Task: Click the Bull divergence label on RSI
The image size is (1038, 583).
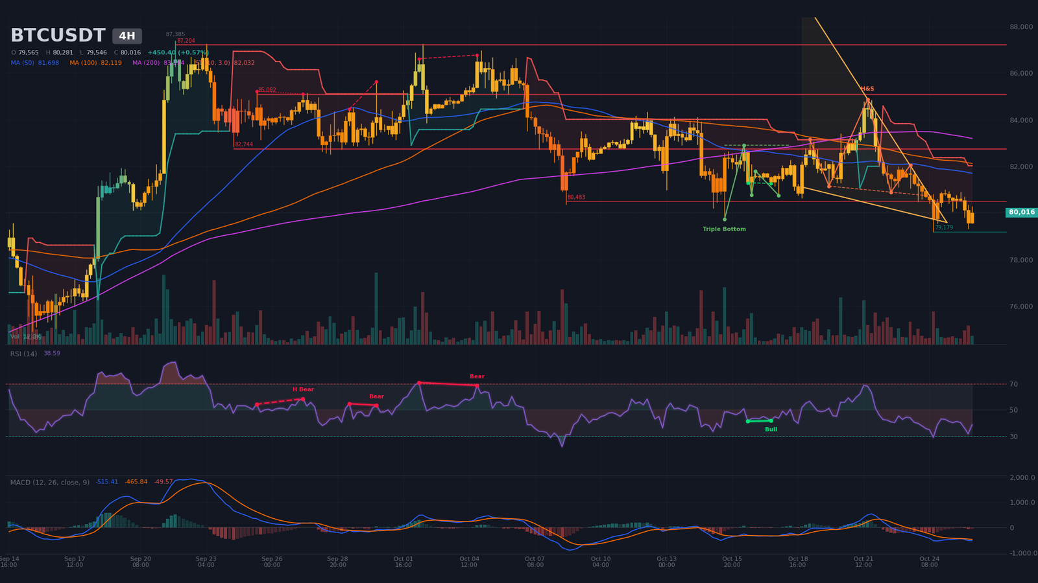Action: [771, 429]
